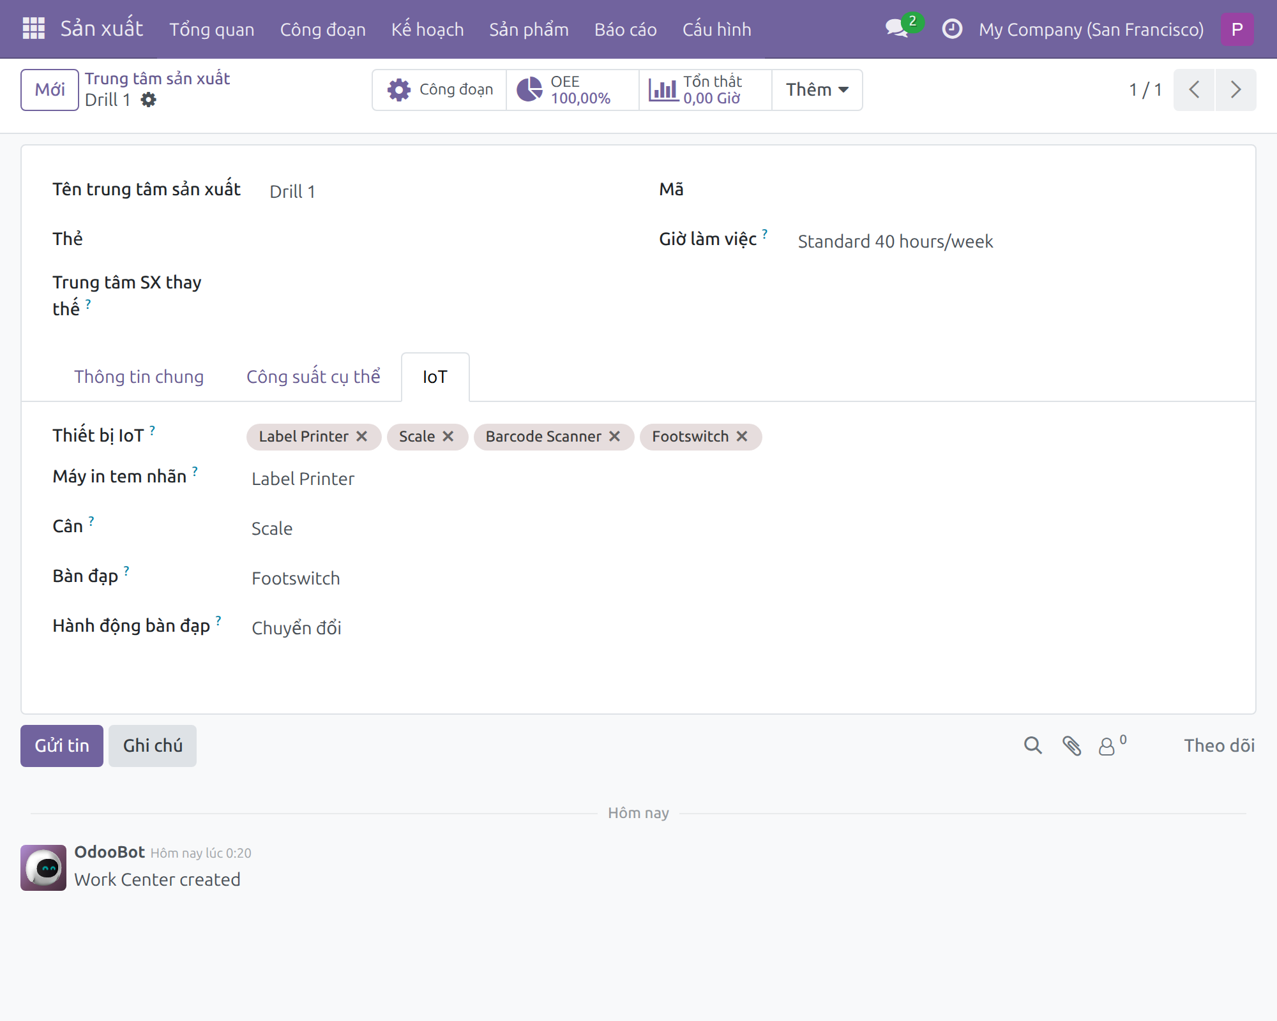Go to next record arrow
This screenshot has width=1277, height=1021.
pyautogui.click(x=1235, y=90)
